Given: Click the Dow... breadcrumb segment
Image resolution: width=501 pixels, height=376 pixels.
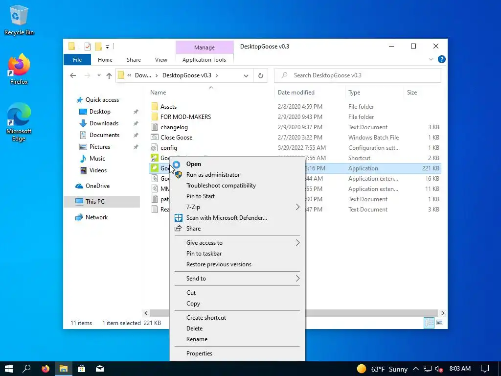Looking at the screenshot, I should 143,75.
